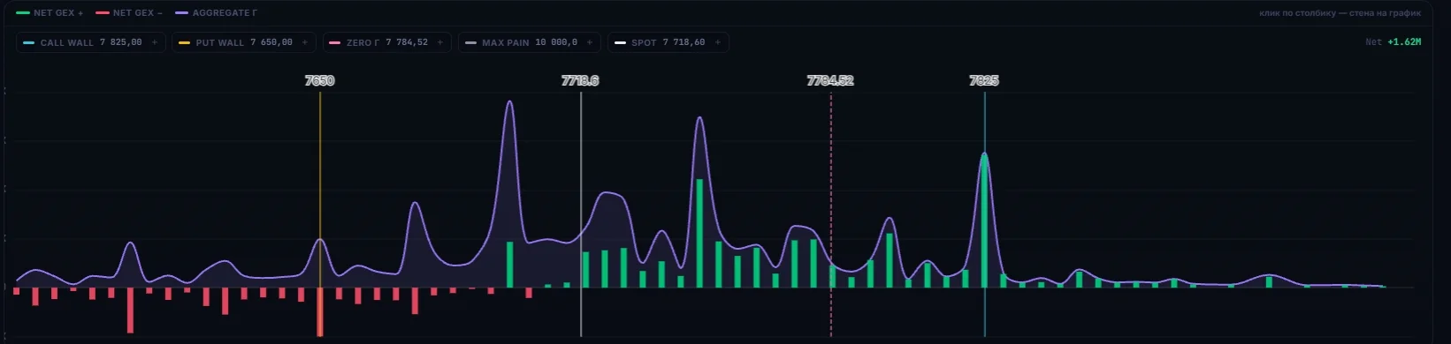The width and height of the screenshot is (1451, 344).
Task: Click the plus icon on PUT WALL chip
Action: click(x=305, y=42)
